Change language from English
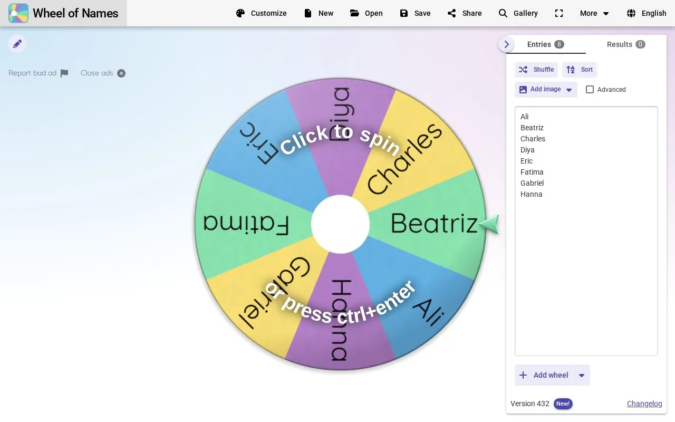 click(x=647, y=13)
